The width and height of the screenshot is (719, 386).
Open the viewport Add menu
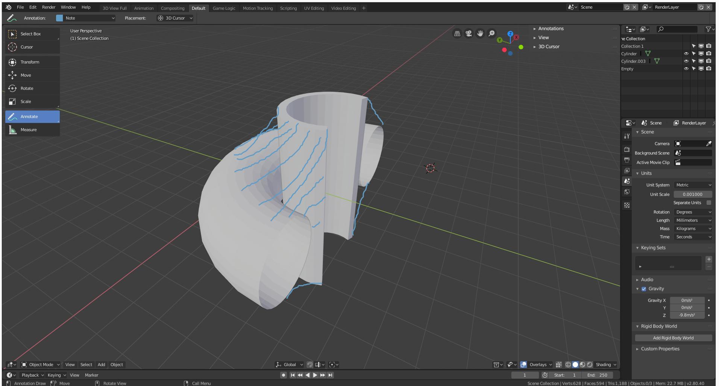pyautogui.click(x=102, y=365)
